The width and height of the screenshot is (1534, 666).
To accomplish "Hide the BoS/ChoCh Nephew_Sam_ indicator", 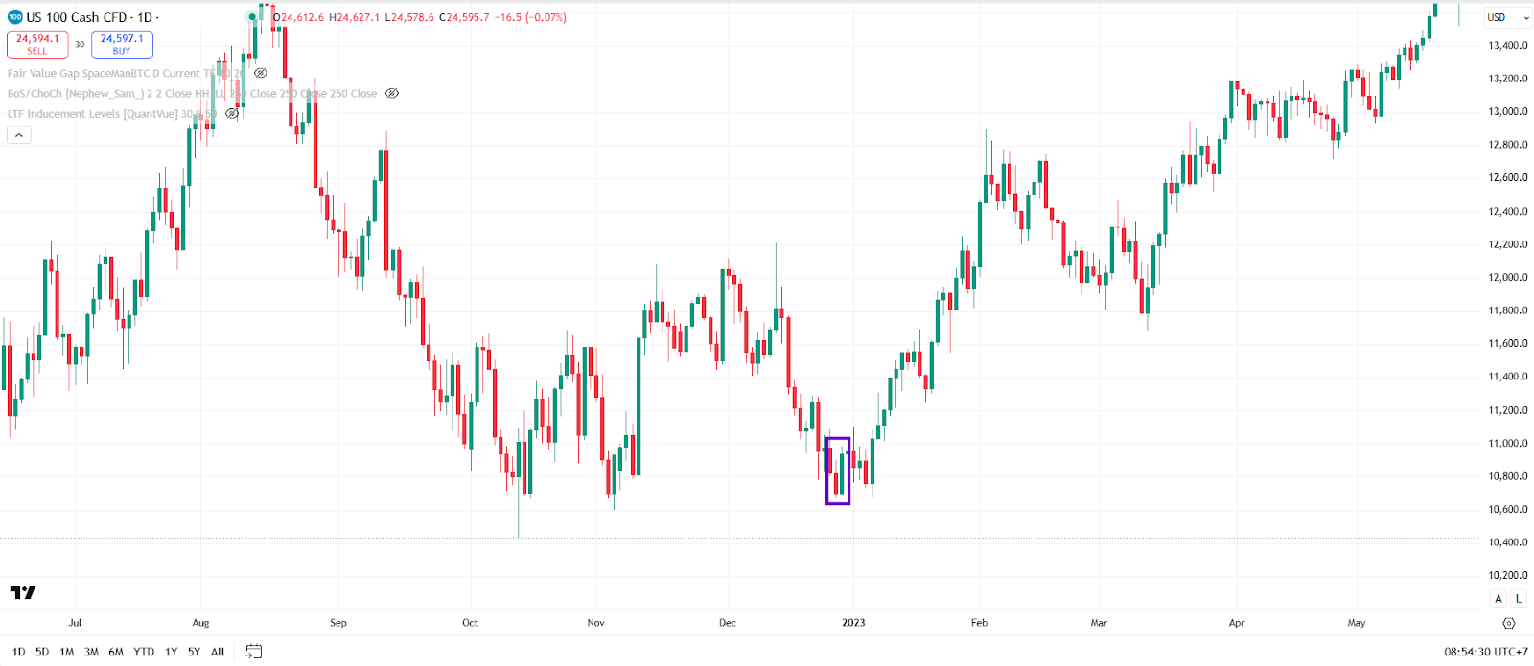I will tap(390, 94).
